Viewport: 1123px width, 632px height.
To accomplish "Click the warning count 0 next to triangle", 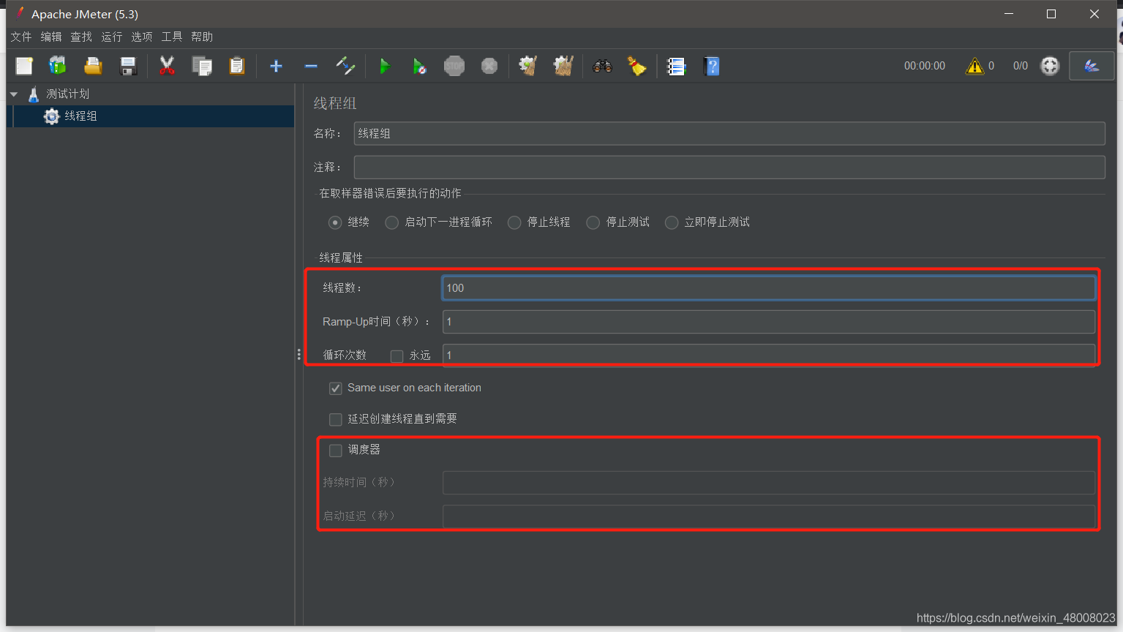I will (x=991, y=66).
